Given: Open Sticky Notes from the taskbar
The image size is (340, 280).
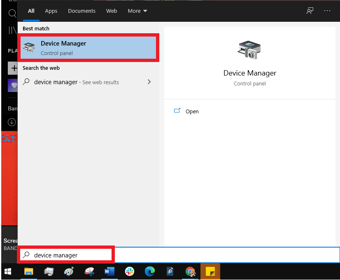Looking at the screenshot, I should pyautogui.click(x=210, y=271).
